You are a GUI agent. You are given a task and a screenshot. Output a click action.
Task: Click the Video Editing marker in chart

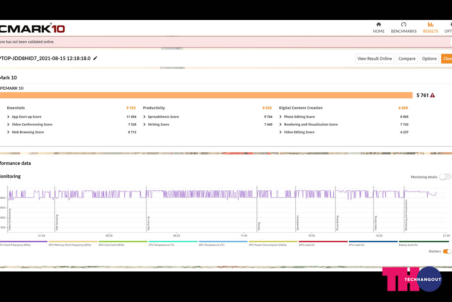(x=376, y=223)
